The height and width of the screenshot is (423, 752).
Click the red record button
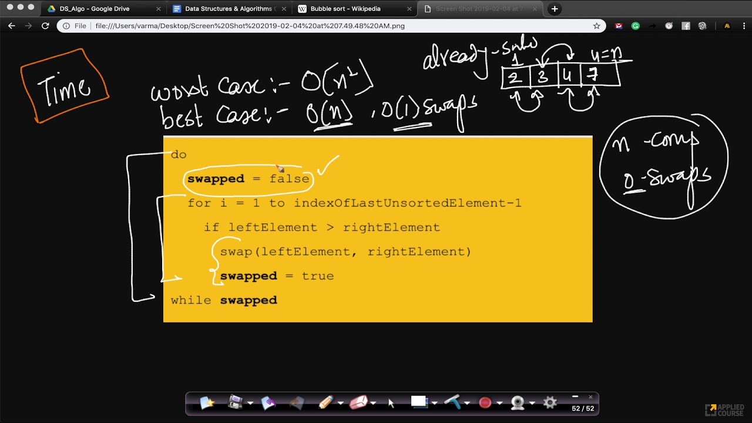tap(485, 402)
